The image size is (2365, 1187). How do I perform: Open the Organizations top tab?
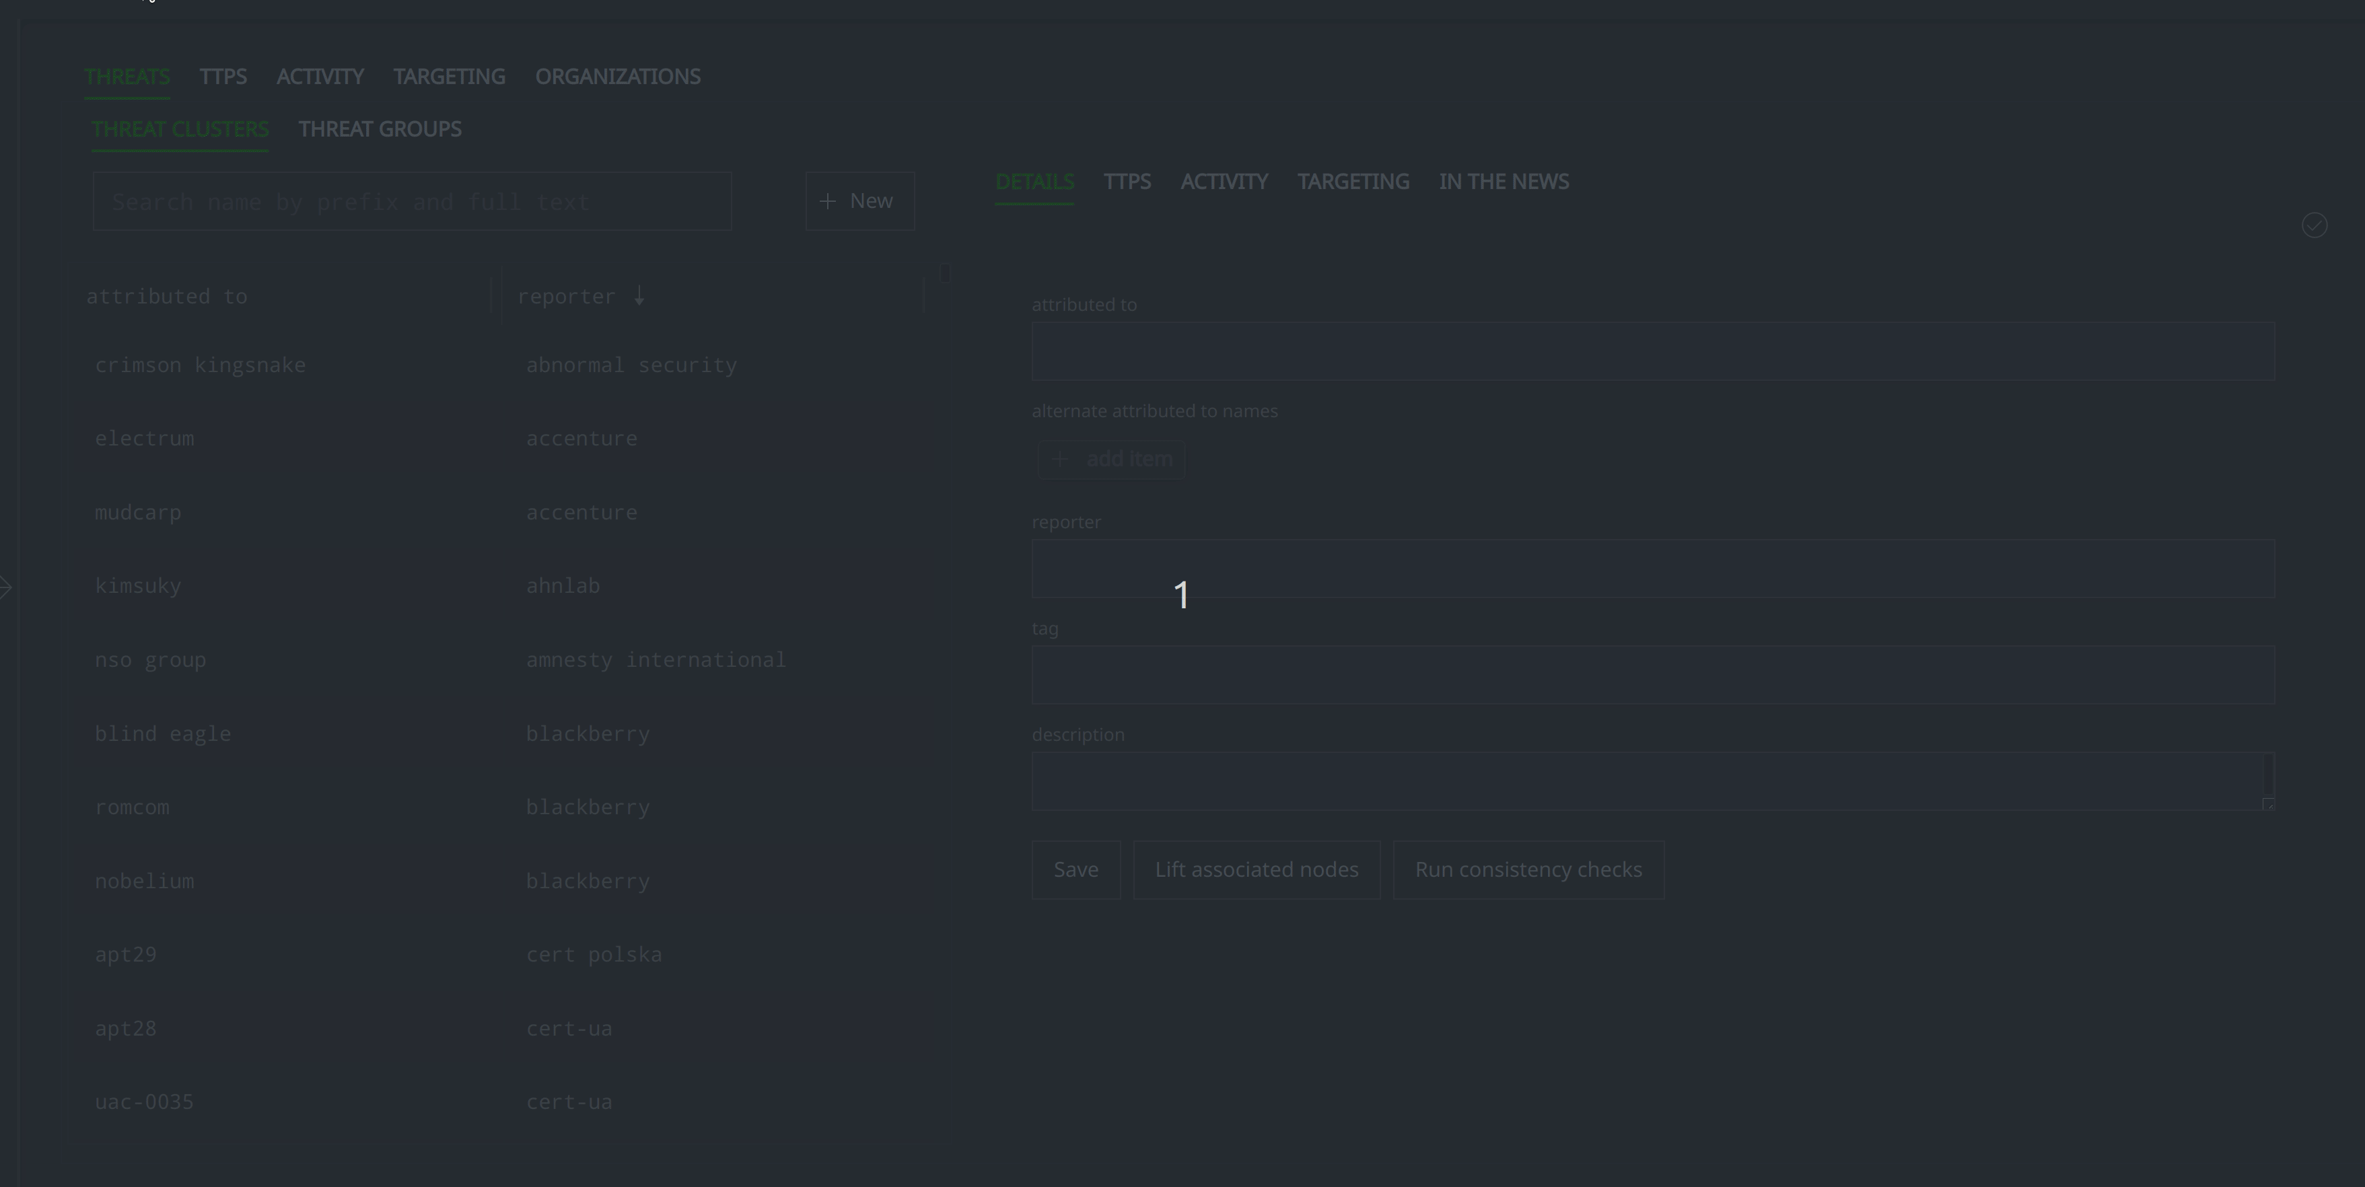[617, 77]
